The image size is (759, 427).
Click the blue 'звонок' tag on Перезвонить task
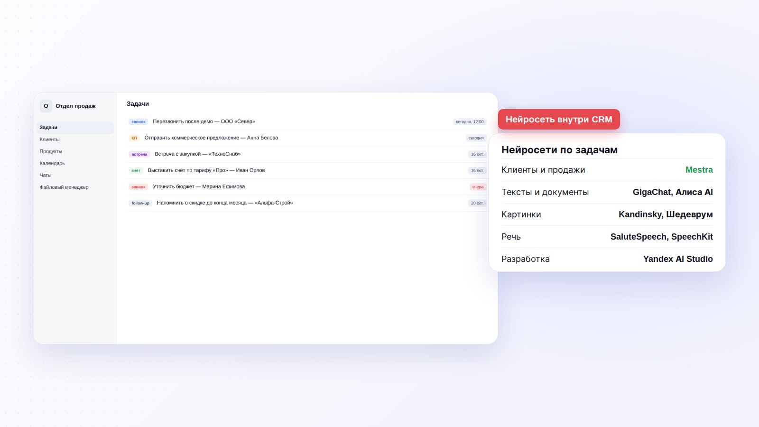[139, 122]
